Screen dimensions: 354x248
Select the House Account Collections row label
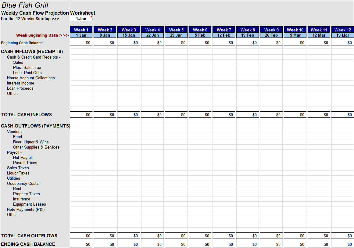click(31, 78)
